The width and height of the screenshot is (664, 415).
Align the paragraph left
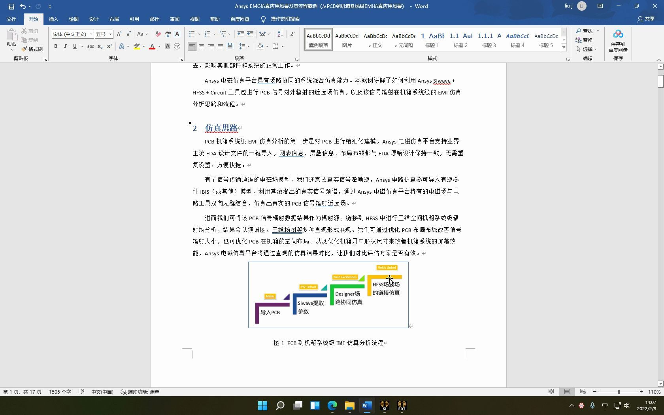(192, 46)
